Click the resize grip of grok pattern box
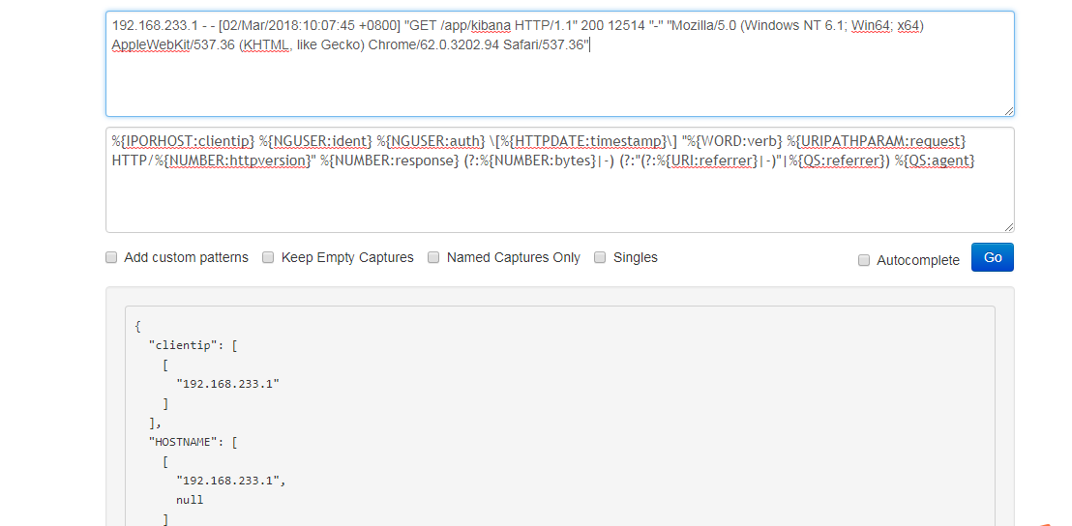This screenshot has height=526, width=1072. click(x=1009, y=227)
